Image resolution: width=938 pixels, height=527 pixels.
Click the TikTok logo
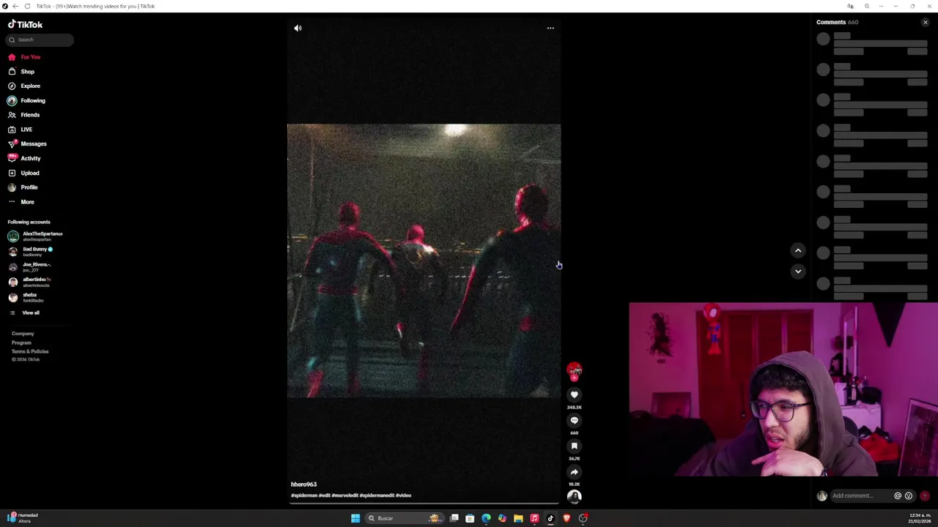26,24
